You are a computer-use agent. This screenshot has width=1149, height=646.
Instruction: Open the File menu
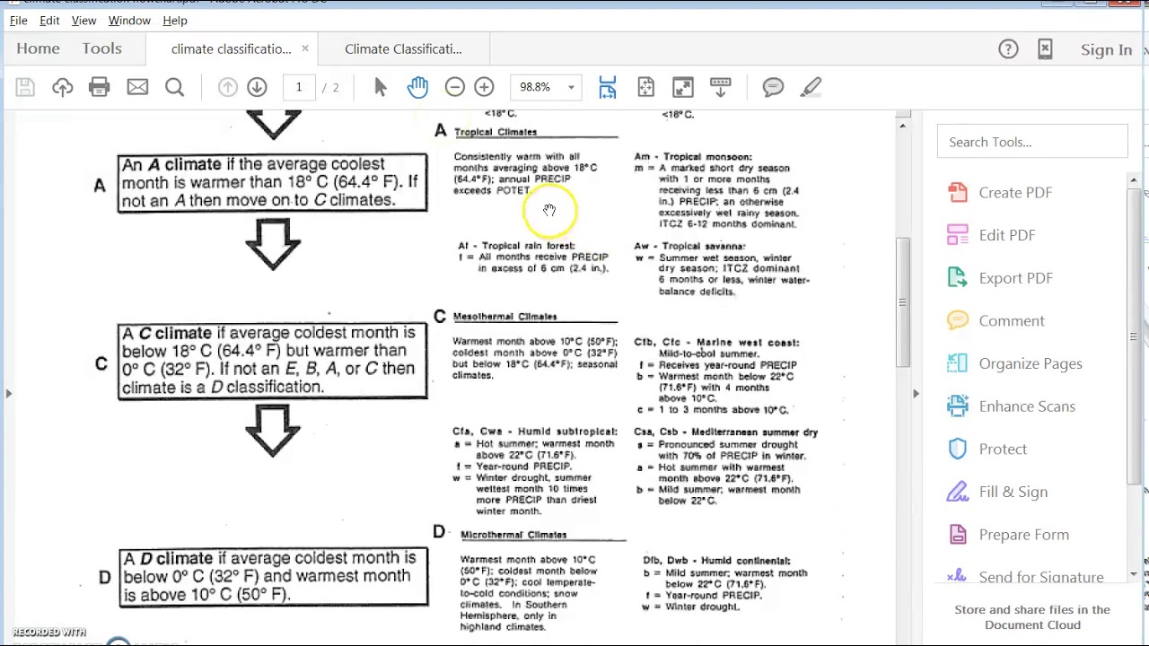tap(18, 20)
